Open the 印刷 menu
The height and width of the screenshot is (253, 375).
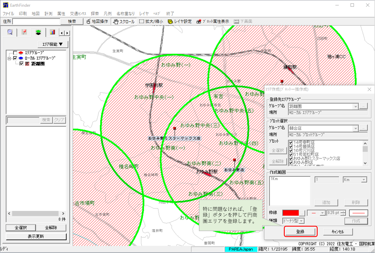pyautogui.click(x=23, y=13)
